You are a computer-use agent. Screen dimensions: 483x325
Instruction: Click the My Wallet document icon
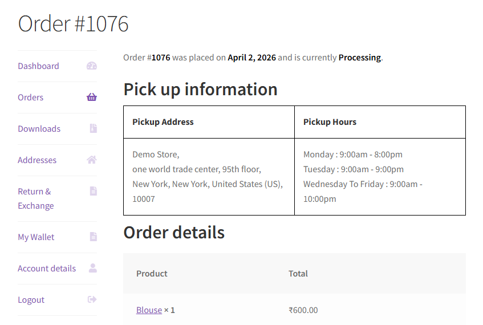point(93,237)
